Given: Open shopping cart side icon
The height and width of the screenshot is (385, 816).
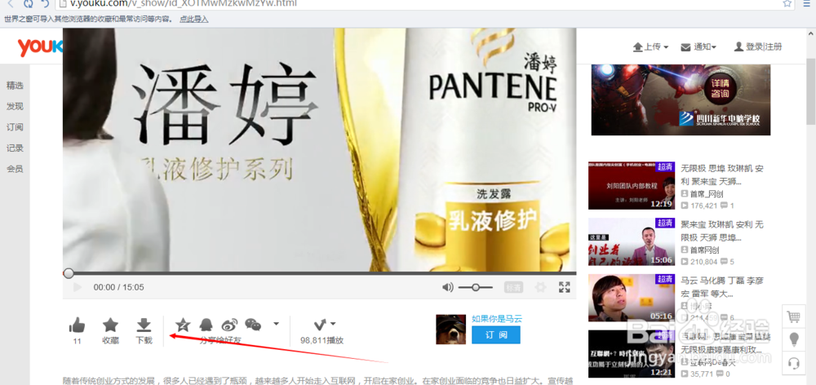Looking at the screenshot, I should click(x=794, y=316).
